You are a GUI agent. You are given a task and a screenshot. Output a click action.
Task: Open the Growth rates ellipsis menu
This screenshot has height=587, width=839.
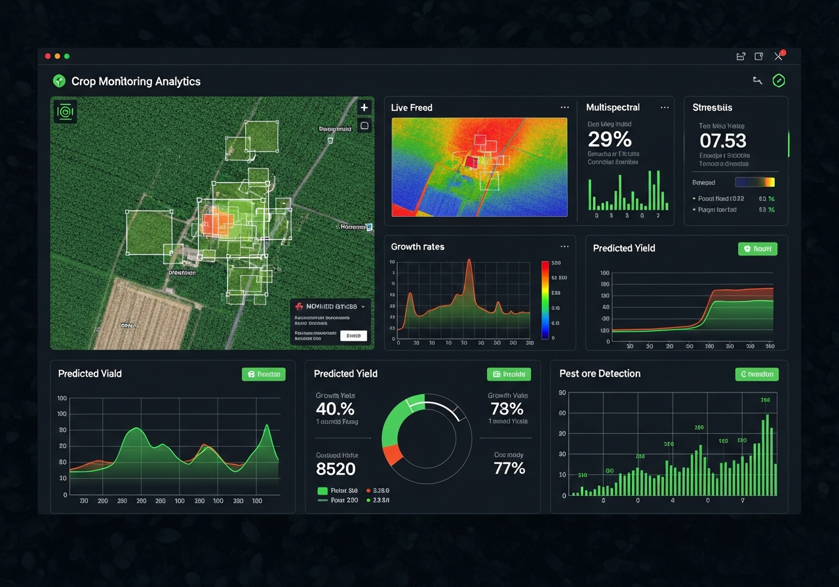pos(564,246)
